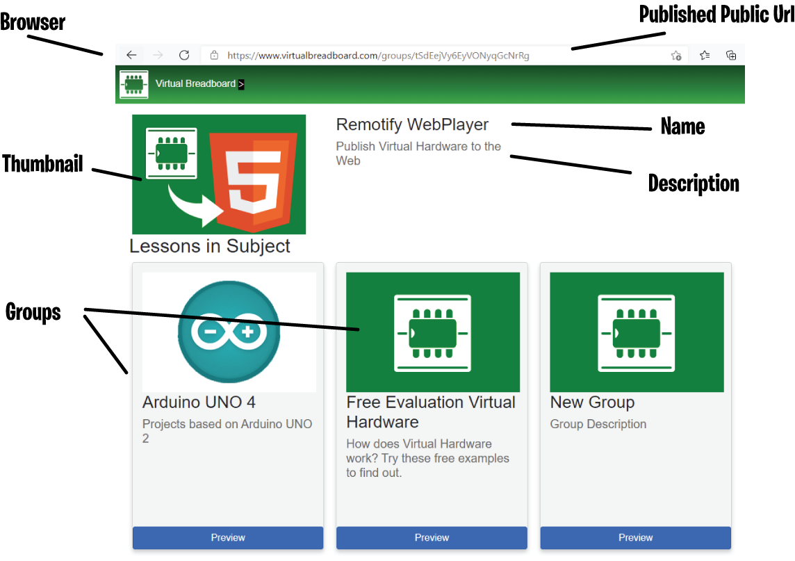Click 'How does Virtual Hardware work?' description
The width and height of the screenshot is (795, 561).
tap(428, 458)
